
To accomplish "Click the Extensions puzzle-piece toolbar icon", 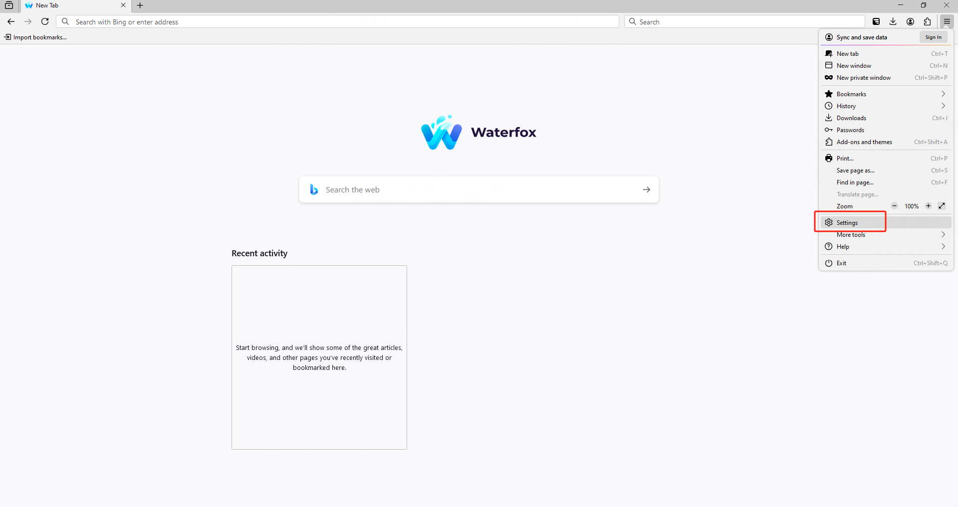I will [927, 21].
